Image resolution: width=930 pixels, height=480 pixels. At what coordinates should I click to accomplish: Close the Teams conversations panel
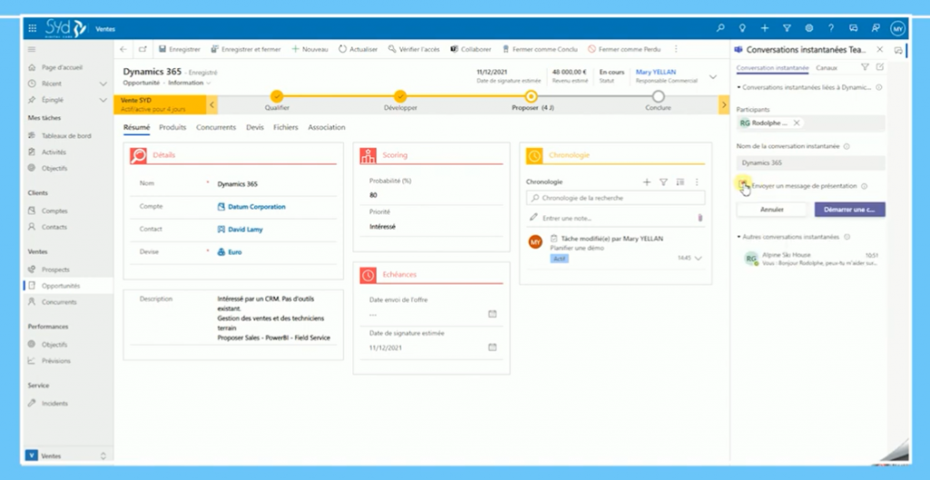[879, 50]
